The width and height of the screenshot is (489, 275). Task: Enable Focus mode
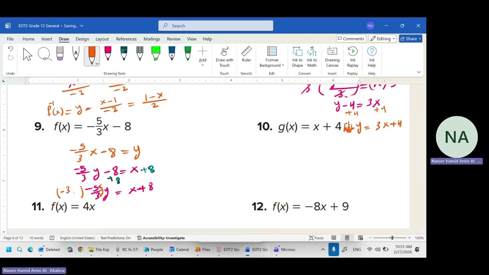(x=316, y=238)
